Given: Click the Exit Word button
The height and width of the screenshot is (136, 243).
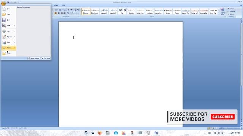Looking at the screenshot, I should (46, 58).
